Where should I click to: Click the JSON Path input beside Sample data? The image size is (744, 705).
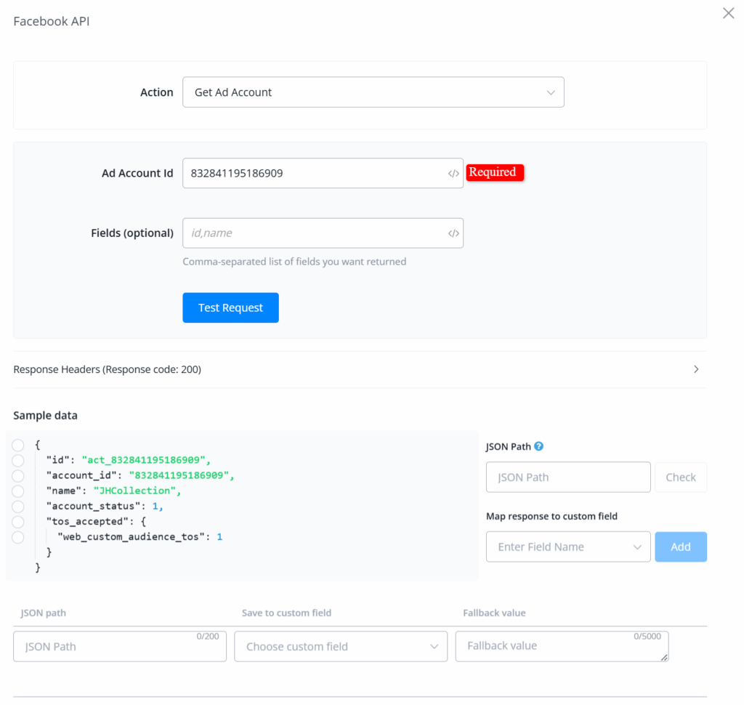[x=567, y=478]
